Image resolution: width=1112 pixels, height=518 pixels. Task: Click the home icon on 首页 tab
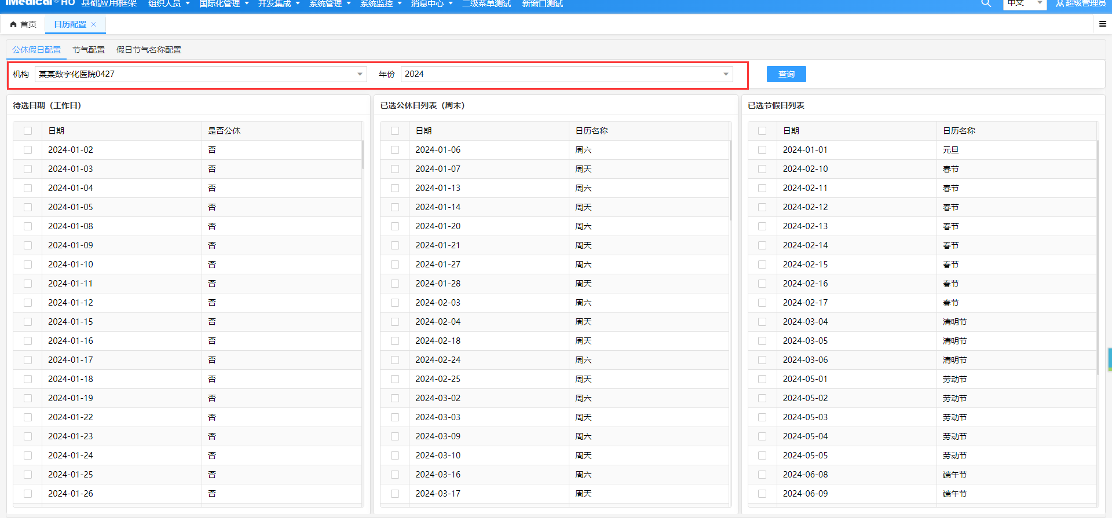(13, 24)
